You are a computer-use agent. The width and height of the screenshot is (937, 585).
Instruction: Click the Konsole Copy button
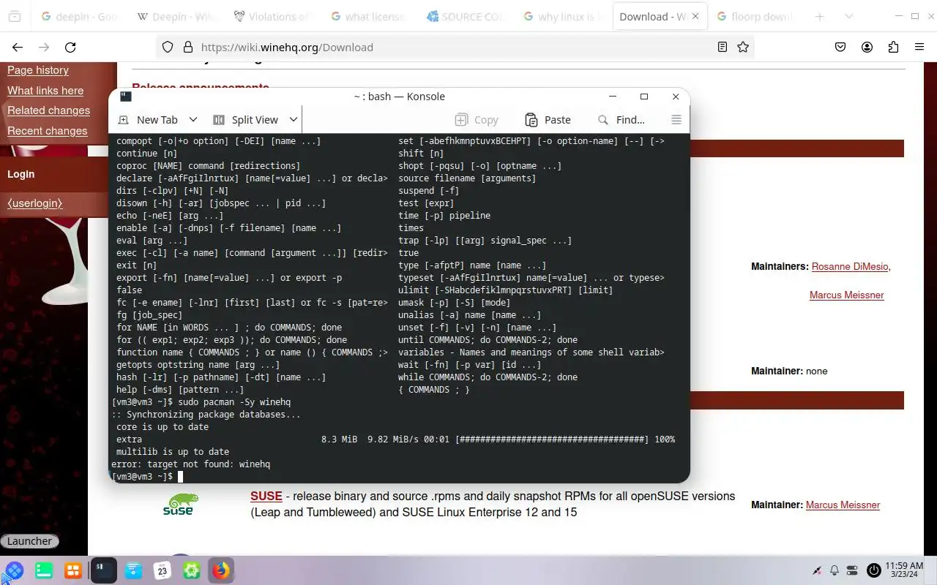pyautogui.click(x=477, y=119)
